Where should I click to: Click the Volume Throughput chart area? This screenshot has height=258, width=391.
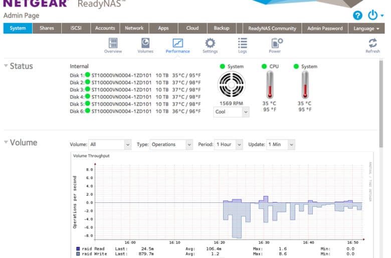[x=229, y=202]
